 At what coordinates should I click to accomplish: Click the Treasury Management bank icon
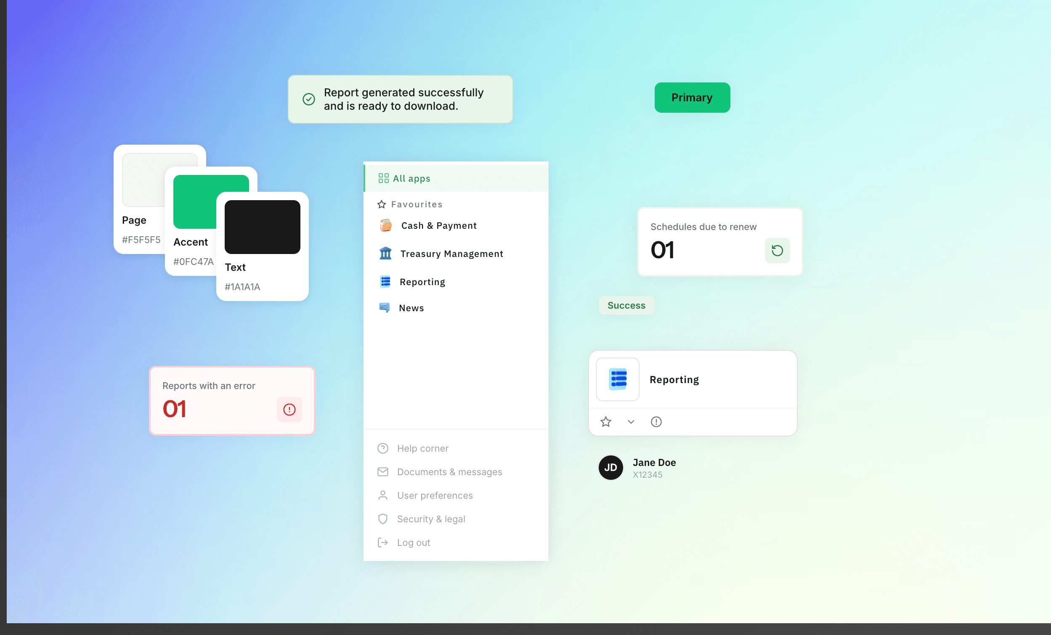(385, 253)
